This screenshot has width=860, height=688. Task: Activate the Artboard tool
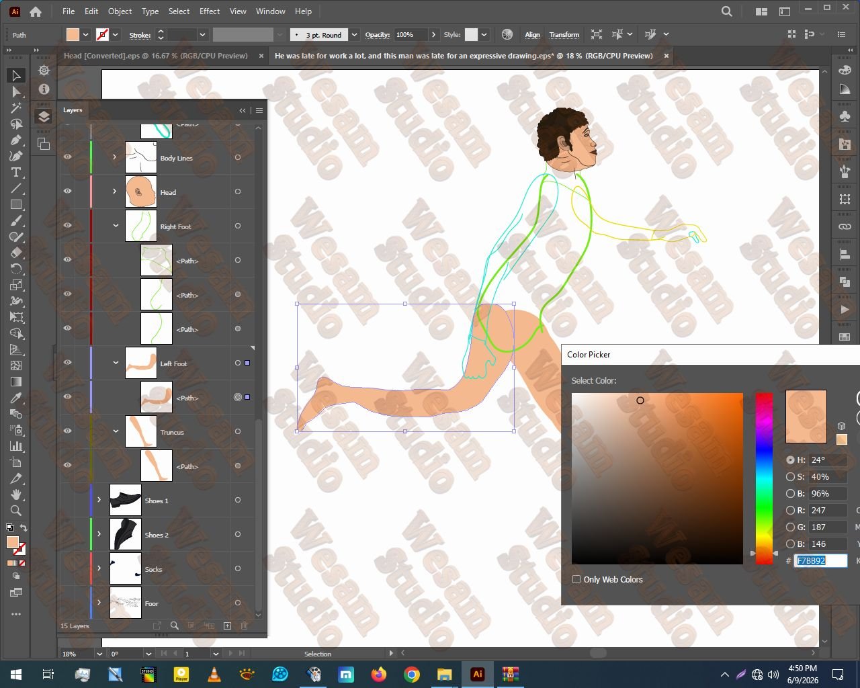click(x=16, y=462)
